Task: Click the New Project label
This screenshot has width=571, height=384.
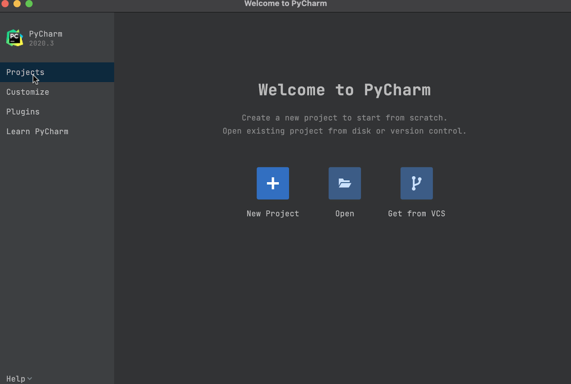Action: [273, 213]
